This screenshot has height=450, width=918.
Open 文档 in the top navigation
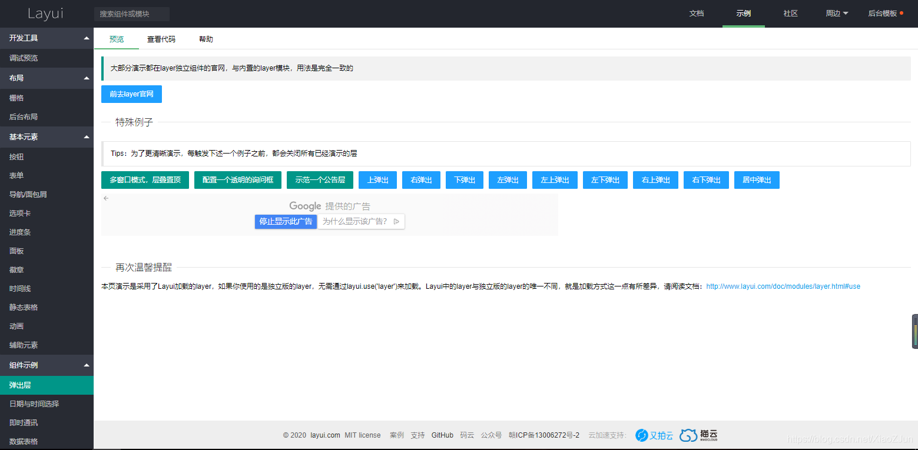point(697,14)
